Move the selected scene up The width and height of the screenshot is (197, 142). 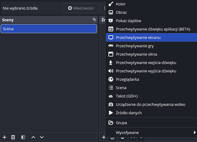pos(33,137)
